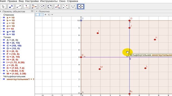Open the Circle tool submenu arrow
The width and height of the screenshot is (172, 96).
[44, 8]
